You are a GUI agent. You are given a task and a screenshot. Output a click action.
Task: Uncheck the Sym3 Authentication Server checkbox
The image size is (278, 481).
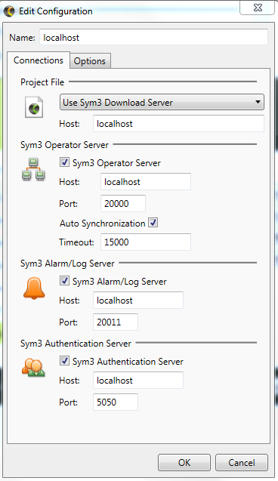click(64, 360)
